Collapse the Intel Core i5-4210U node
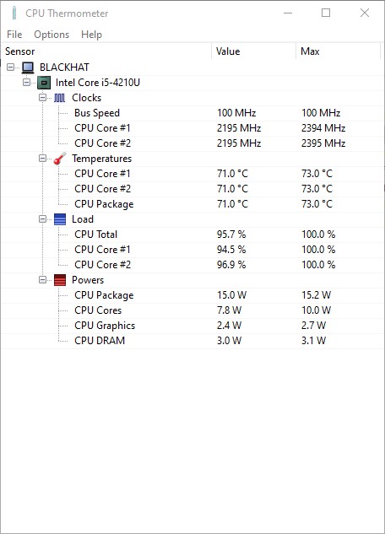This screenshot has height=534, width=385. 26,82
